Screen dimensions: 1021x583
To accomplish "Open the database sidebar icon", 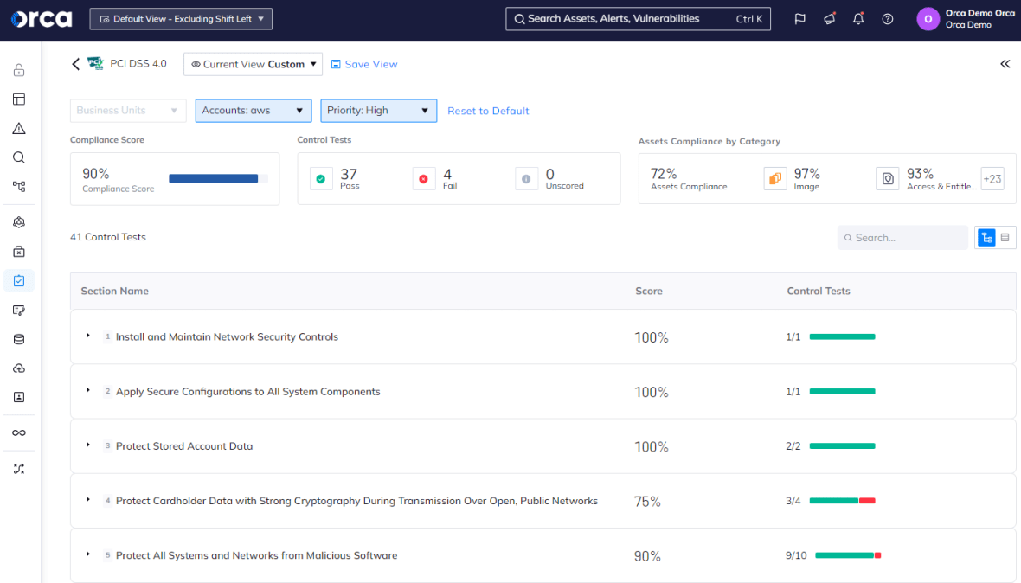I will [x=19, y=339].
